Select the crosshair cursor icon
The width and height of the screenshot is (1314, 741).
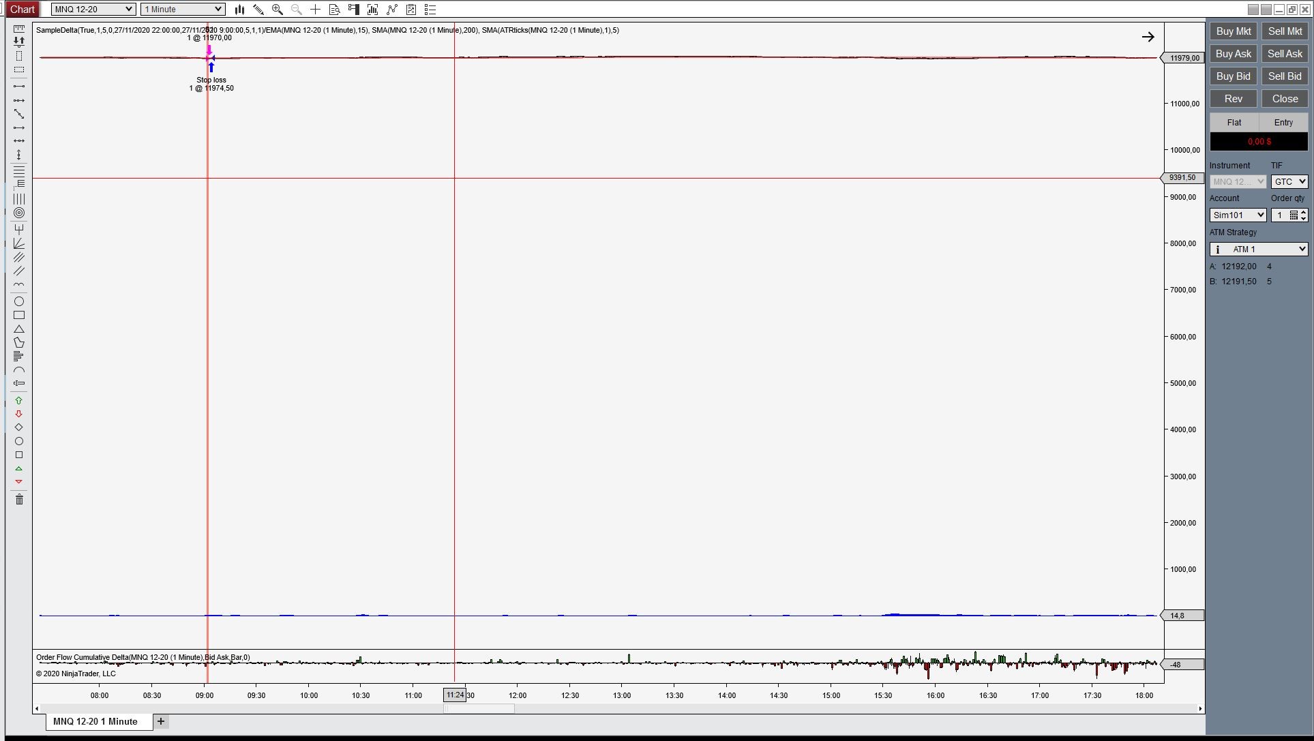pos(316,10)
